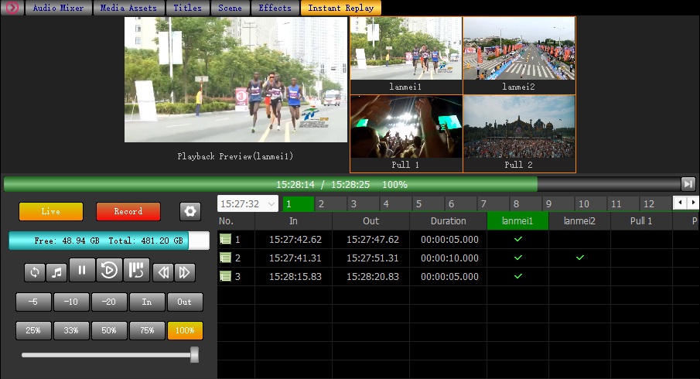Jump to end of playback bar
700x379 pixels.
click(688, 184)
